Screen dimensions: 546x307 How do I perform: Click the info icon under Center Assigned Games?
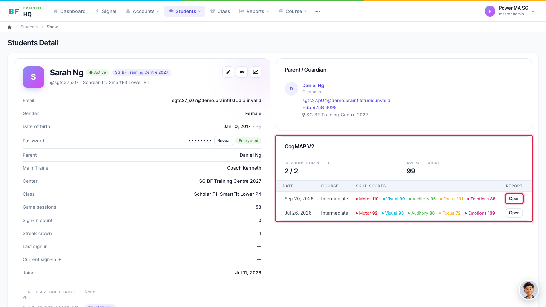[x=25, y=298]
